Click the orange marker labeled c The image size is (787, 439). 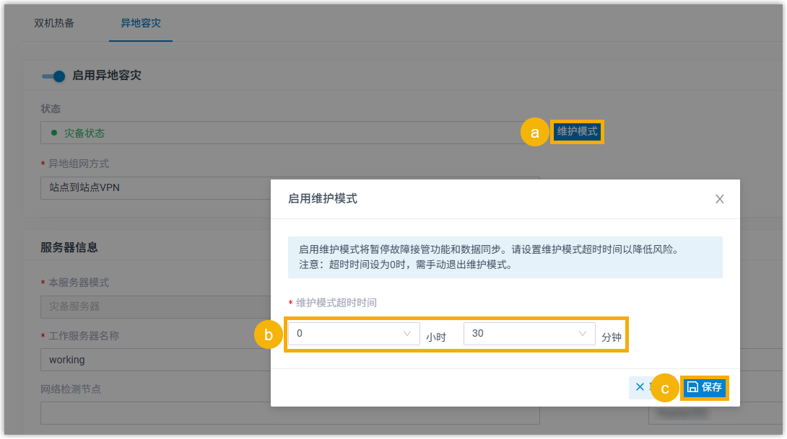point(665,388)
